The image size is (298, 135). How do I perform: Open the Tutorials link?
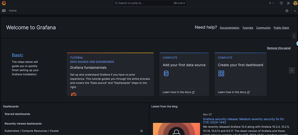click(x=248, y=28)
